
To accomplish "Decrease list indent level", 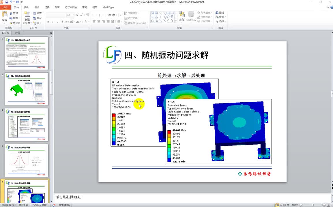I will (109, 15).
